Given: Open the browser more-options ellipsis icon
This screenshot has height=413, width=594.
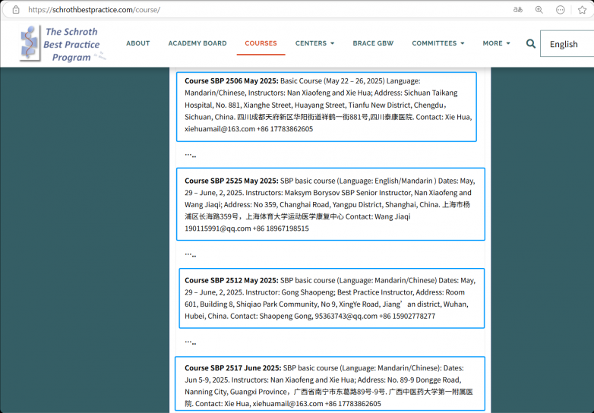Looking at the screenshot, I should pos(561,10).
